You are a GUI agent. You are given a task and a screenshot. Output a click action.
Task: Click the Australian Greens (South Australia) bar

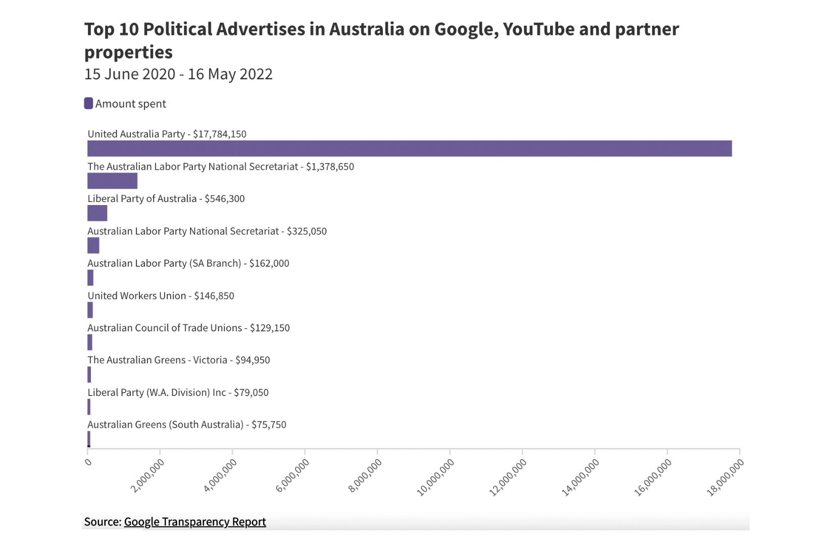click(x=89, y=439)
